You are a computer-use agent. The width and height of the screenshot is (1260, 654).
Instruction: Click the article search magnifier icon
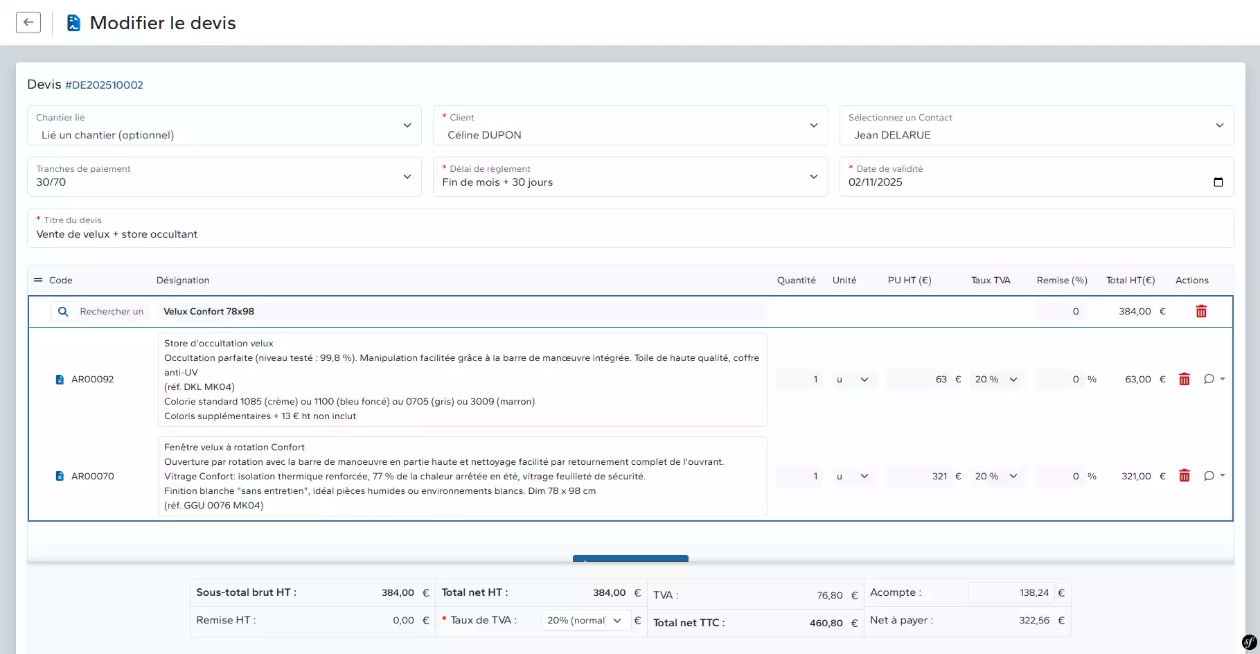[x=63, y=312]
